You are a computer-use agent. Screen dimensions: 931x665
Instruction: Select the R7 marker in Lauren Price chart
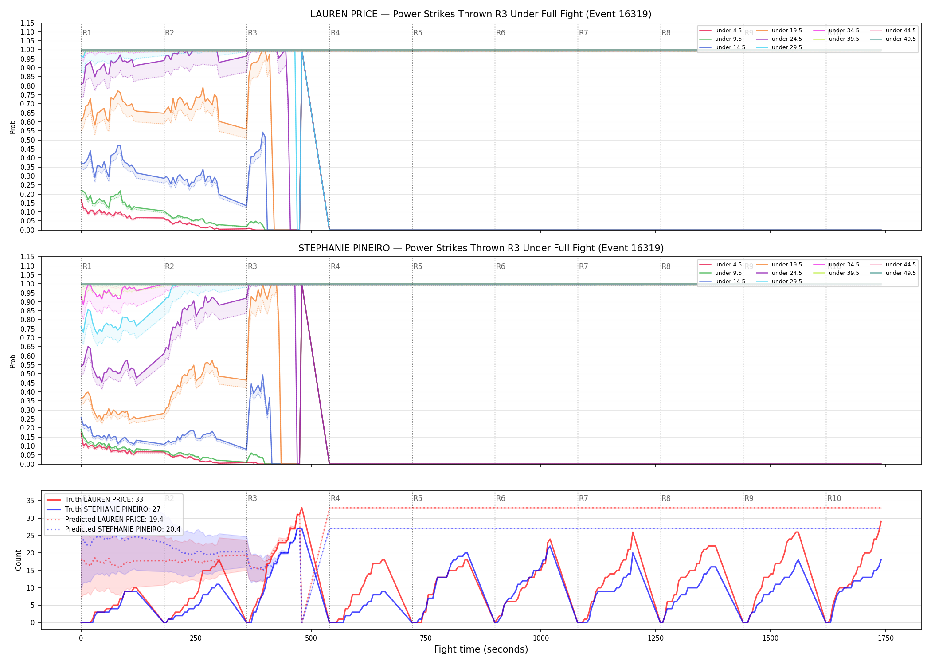tap(583, 33)
